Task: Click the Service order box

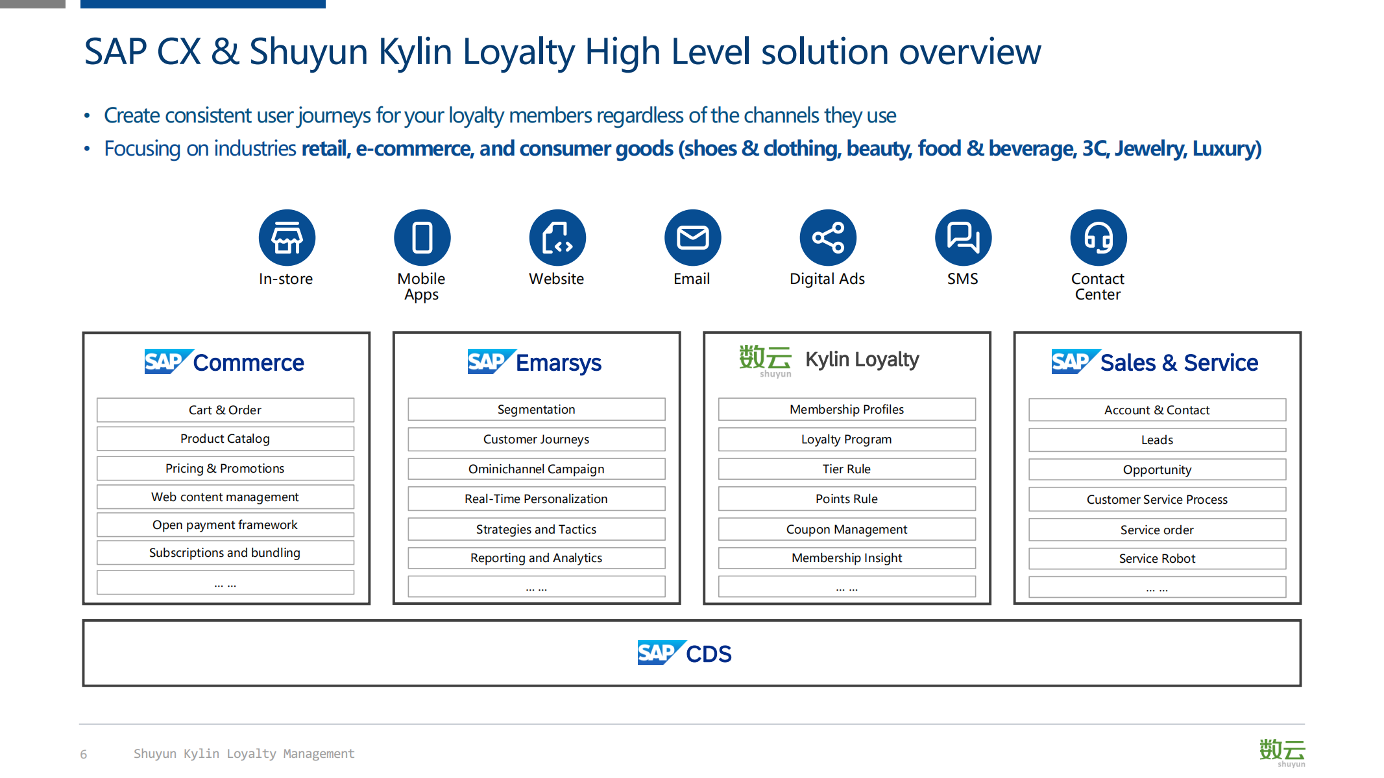Action: point(1157,530)
